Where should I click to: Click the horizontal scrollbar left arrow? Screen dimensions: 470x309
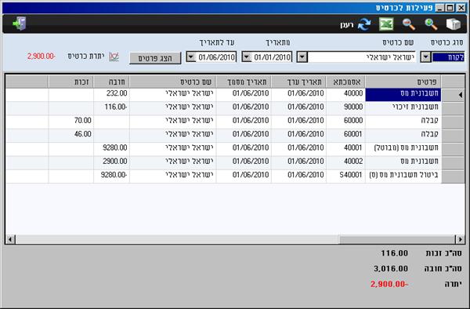pyautogui.click(x=10, y=239)
